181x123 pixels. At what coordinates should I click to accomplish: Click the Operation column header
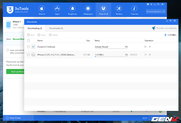coord(149,41)
